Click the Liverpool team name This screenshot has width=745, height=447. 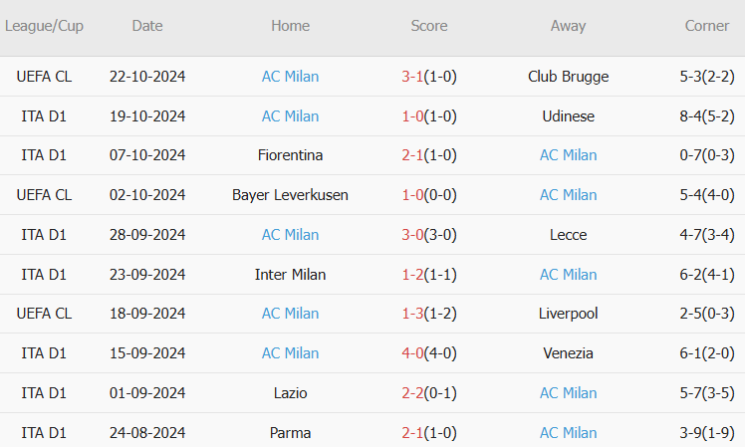click(568, 314)
